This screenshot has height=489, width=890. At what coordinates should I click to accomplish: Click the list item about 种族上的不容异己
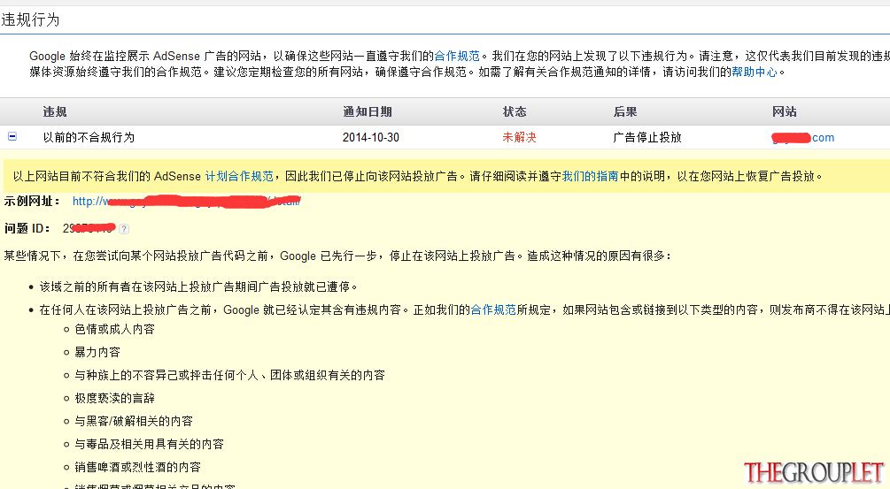[230, 375]
